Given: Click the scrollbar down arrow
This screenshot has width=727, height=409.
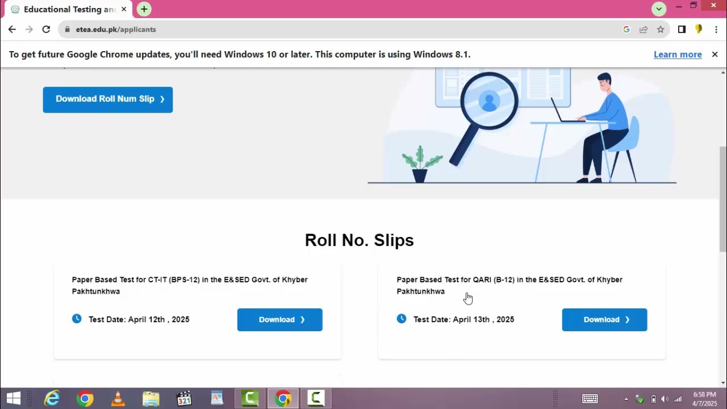Looking at the screenshot, I should pyautogui.click(x=722, y=383).
